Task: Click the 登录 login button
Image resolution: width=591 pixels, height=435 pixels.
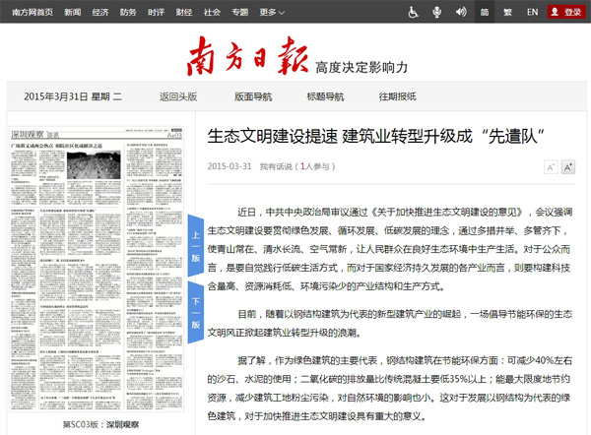Action: coord(565,12)
